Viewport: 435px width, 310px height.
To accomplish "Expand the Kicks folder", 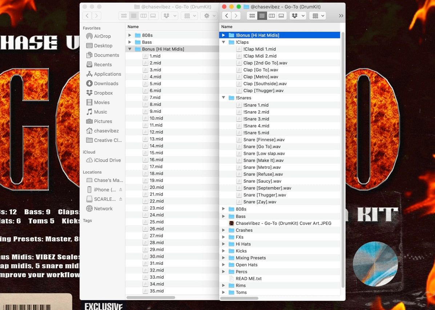I will (x=223, y=251).
